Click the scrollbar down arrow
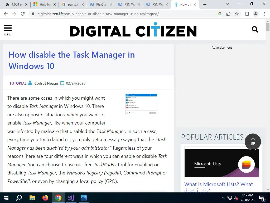The height and width of the screenshot is (203, 270). coord(268,190)
